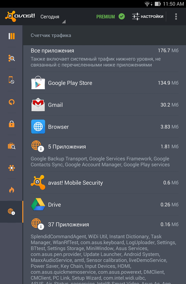Open the overflow menu with three dots
186x284 pixels.
[176, 16]
